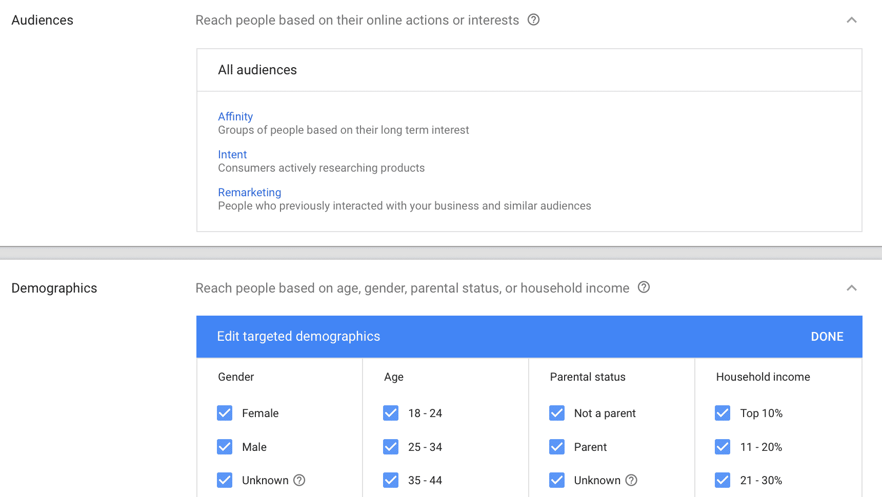This screenshot has height=497, width=882.
Task: Select the All audiences header
Action: point(529,70)
